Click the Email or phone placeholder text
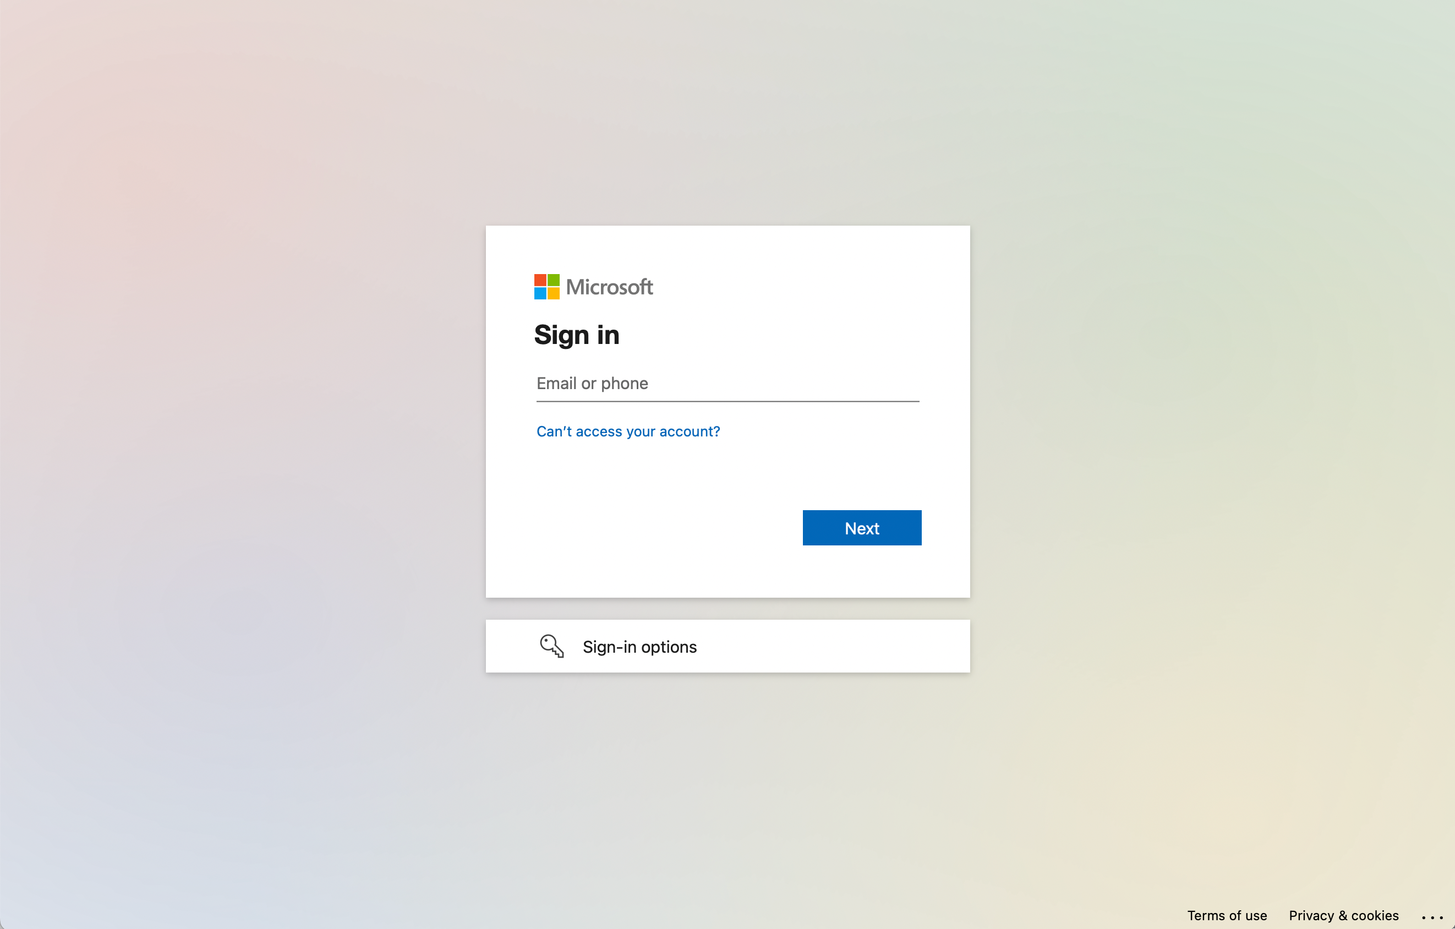 click(592, 383)
